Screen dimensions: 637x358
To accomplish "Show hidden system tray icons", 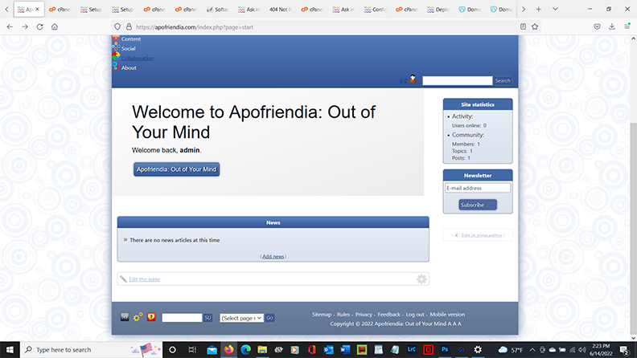I will pos(532,349).
